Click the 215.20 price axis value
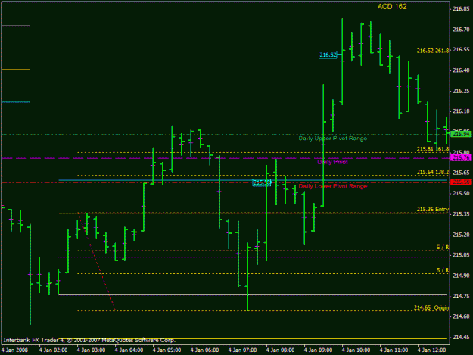The height and width of the screenshot is (355, 473). click(x=461, y=235)
